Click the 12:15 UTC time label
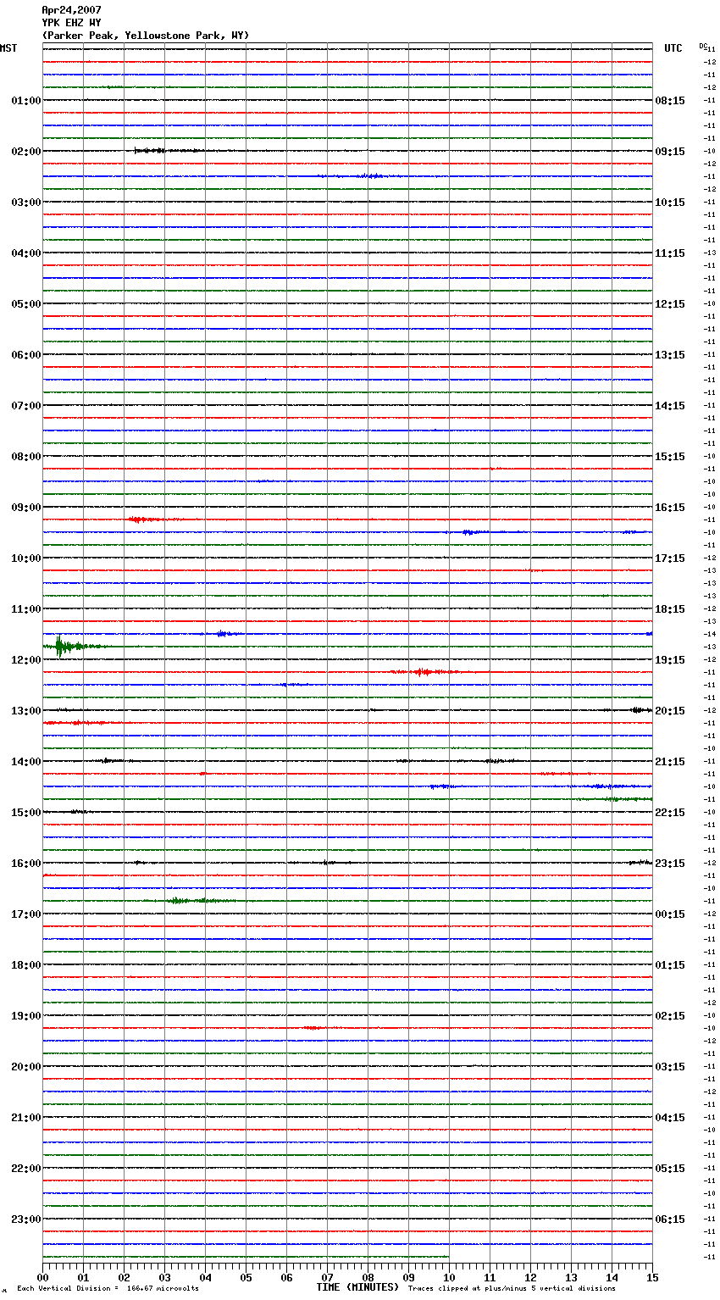 (x=670, y=304)
